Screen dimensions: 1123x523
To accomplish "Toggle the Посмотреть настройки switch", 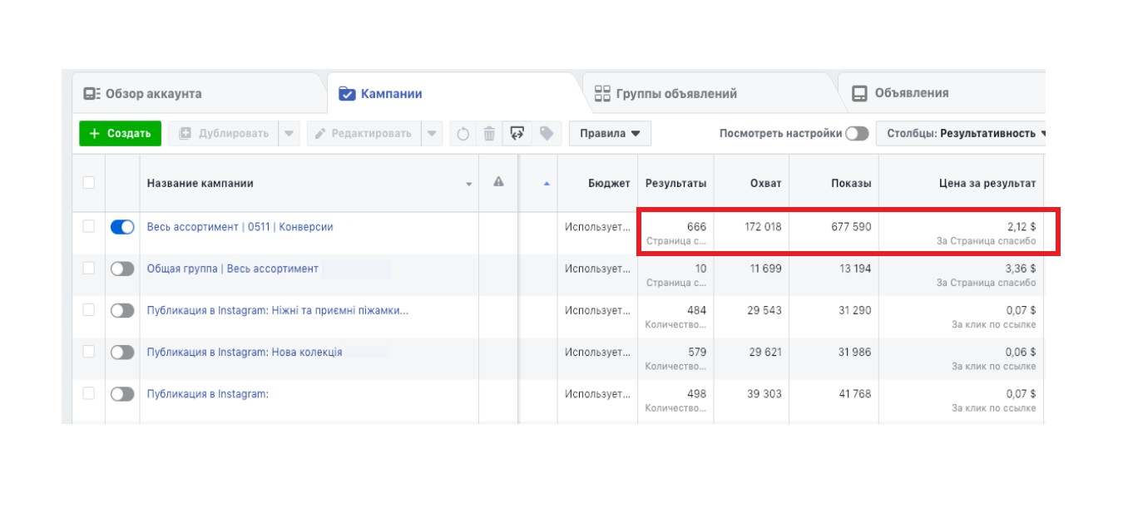I will (857, 133).
